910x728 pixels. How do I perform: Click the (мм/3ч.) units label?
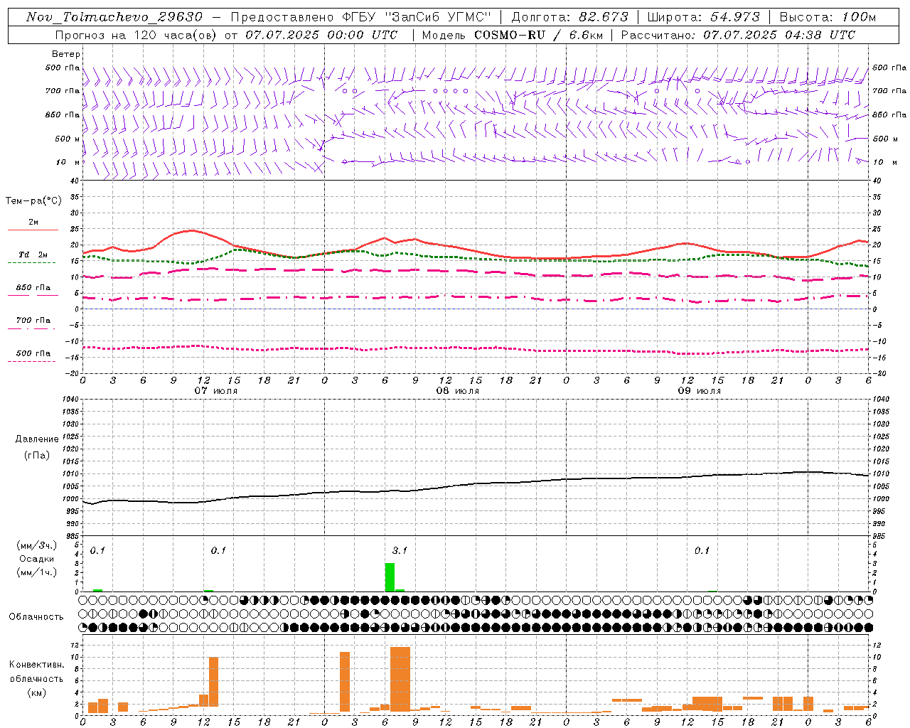tap(36, 545)
